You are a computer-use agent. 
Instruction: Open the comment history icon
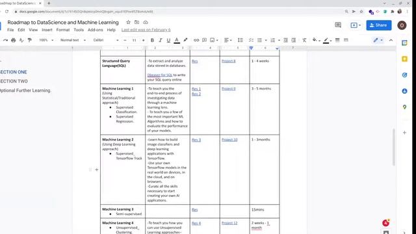pyautogui.click(x=338, y=25)
